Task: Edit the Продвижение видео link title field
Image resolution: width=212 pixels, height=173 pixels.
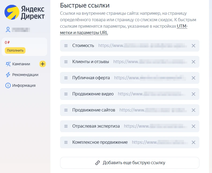Action: tap(93, 94)
